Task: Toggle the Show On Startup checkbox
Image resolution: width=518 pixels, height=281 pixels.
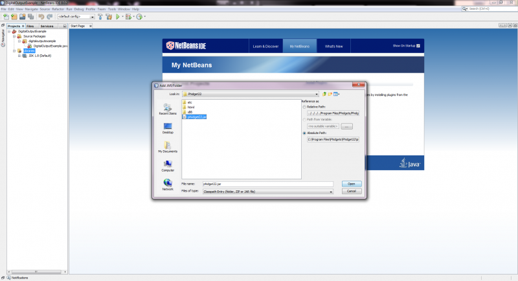Action: pos(418,46)
